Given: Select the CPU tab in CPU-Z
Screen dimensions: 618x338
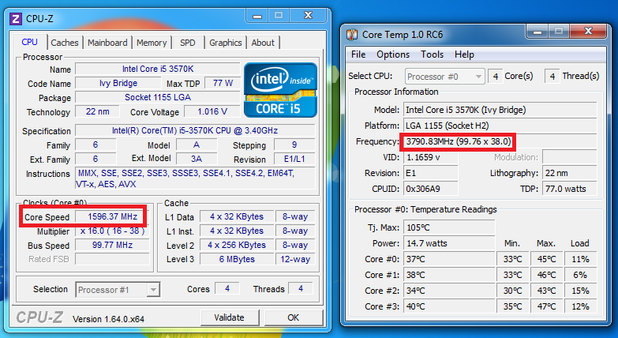Looking at the screenshot, I should point(29,42).
